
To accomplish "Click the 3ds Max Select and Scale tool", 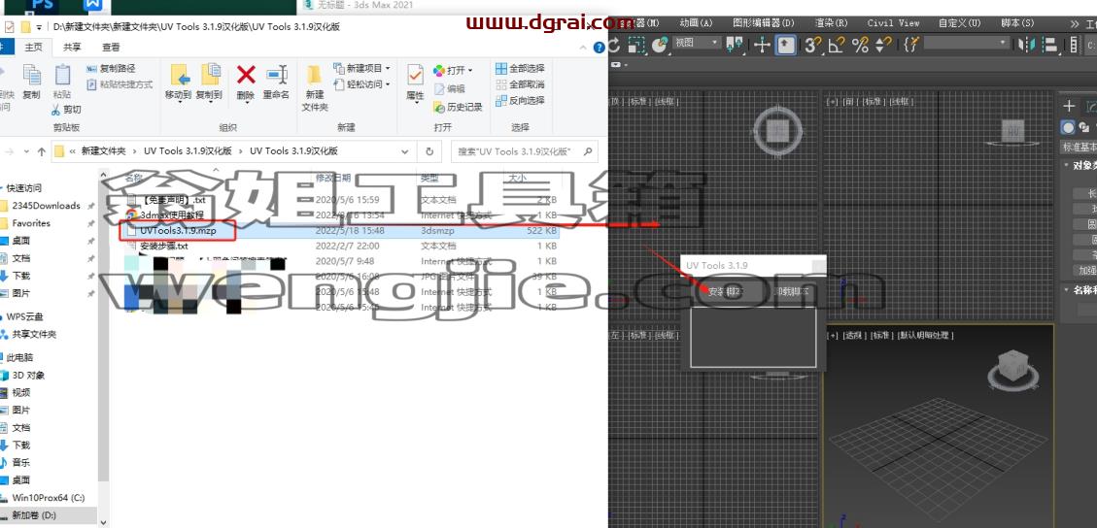I will click(636, 46).
